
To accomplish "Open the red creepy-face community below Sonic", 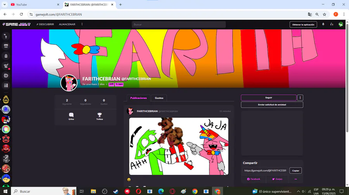I will [x=6, y=119].
